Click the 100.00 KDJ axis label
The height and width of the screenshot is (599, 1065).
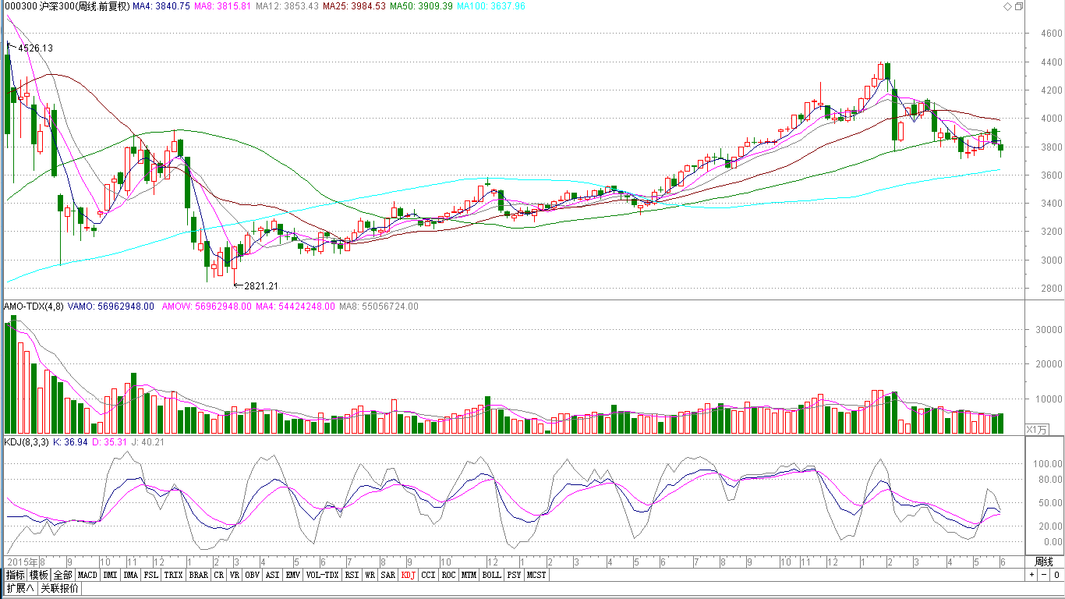click(x=1046, y=463)
